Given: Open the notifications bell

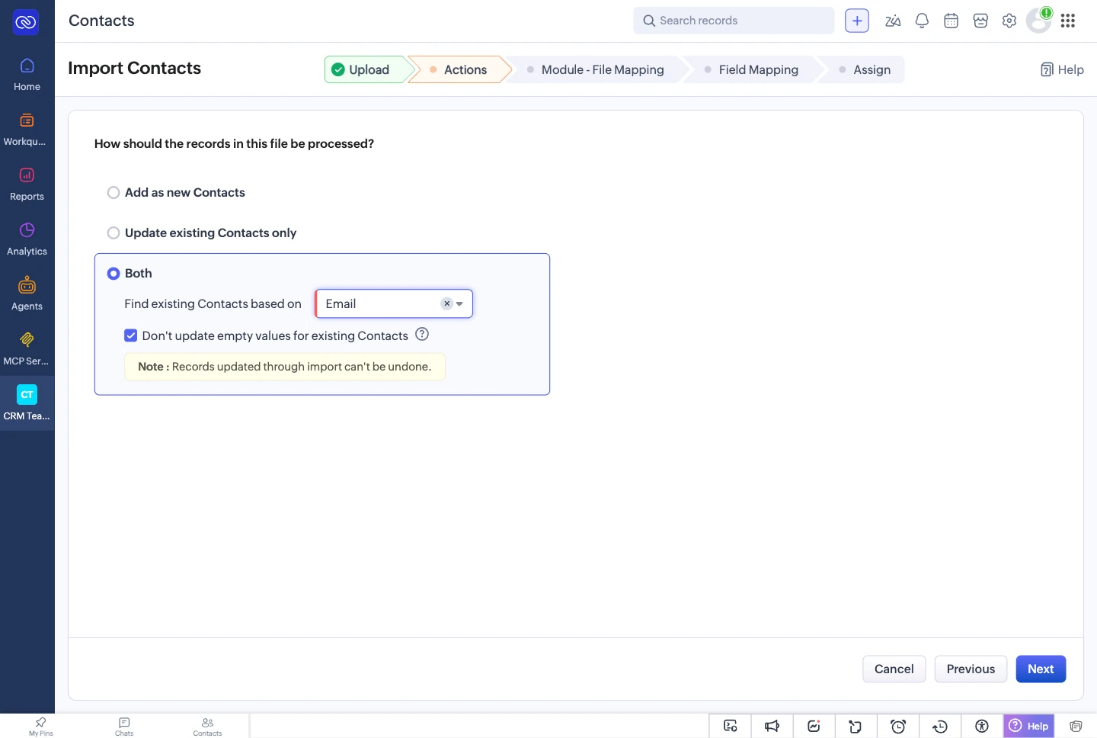Looking at the screenshot, I should click(x=922, y=21).
